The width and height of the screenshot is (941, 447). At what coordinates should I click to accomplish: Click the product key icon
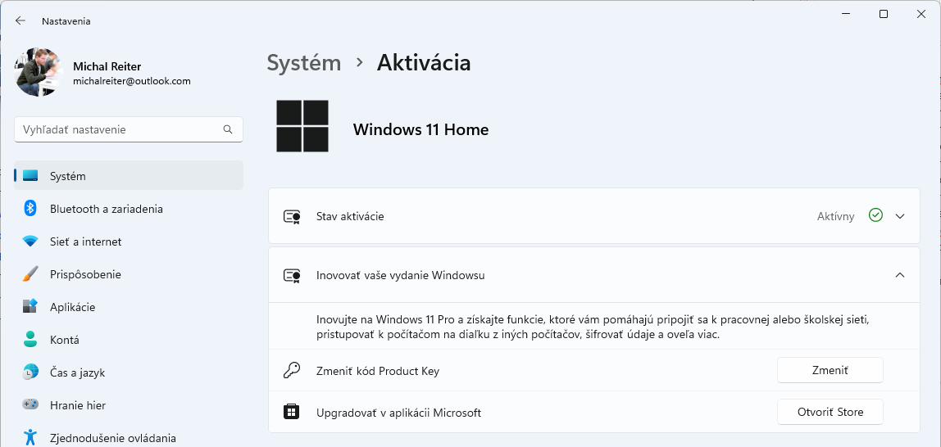tap(291, 371)
